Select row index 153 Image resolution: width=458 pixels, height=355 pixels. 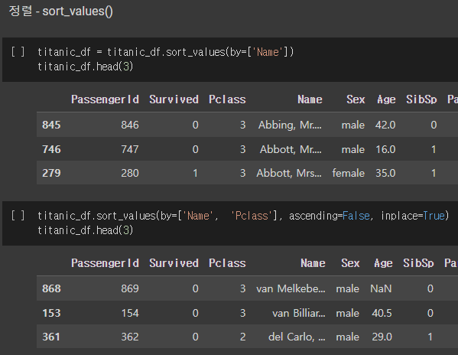(x=51, y=313)
